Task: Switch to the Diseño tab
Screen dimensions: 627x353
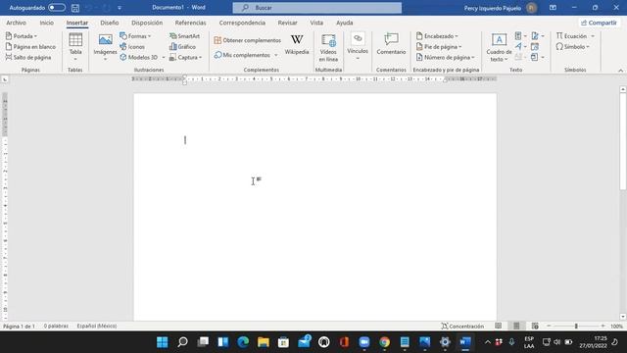Action: click(109, 23)
